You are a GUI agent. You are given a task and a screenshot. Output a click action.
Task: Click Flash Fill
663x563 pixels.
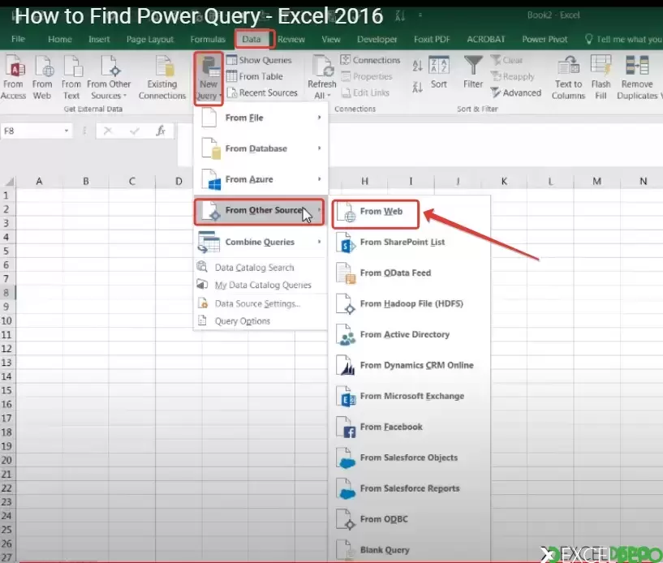(x=601, y=78)
